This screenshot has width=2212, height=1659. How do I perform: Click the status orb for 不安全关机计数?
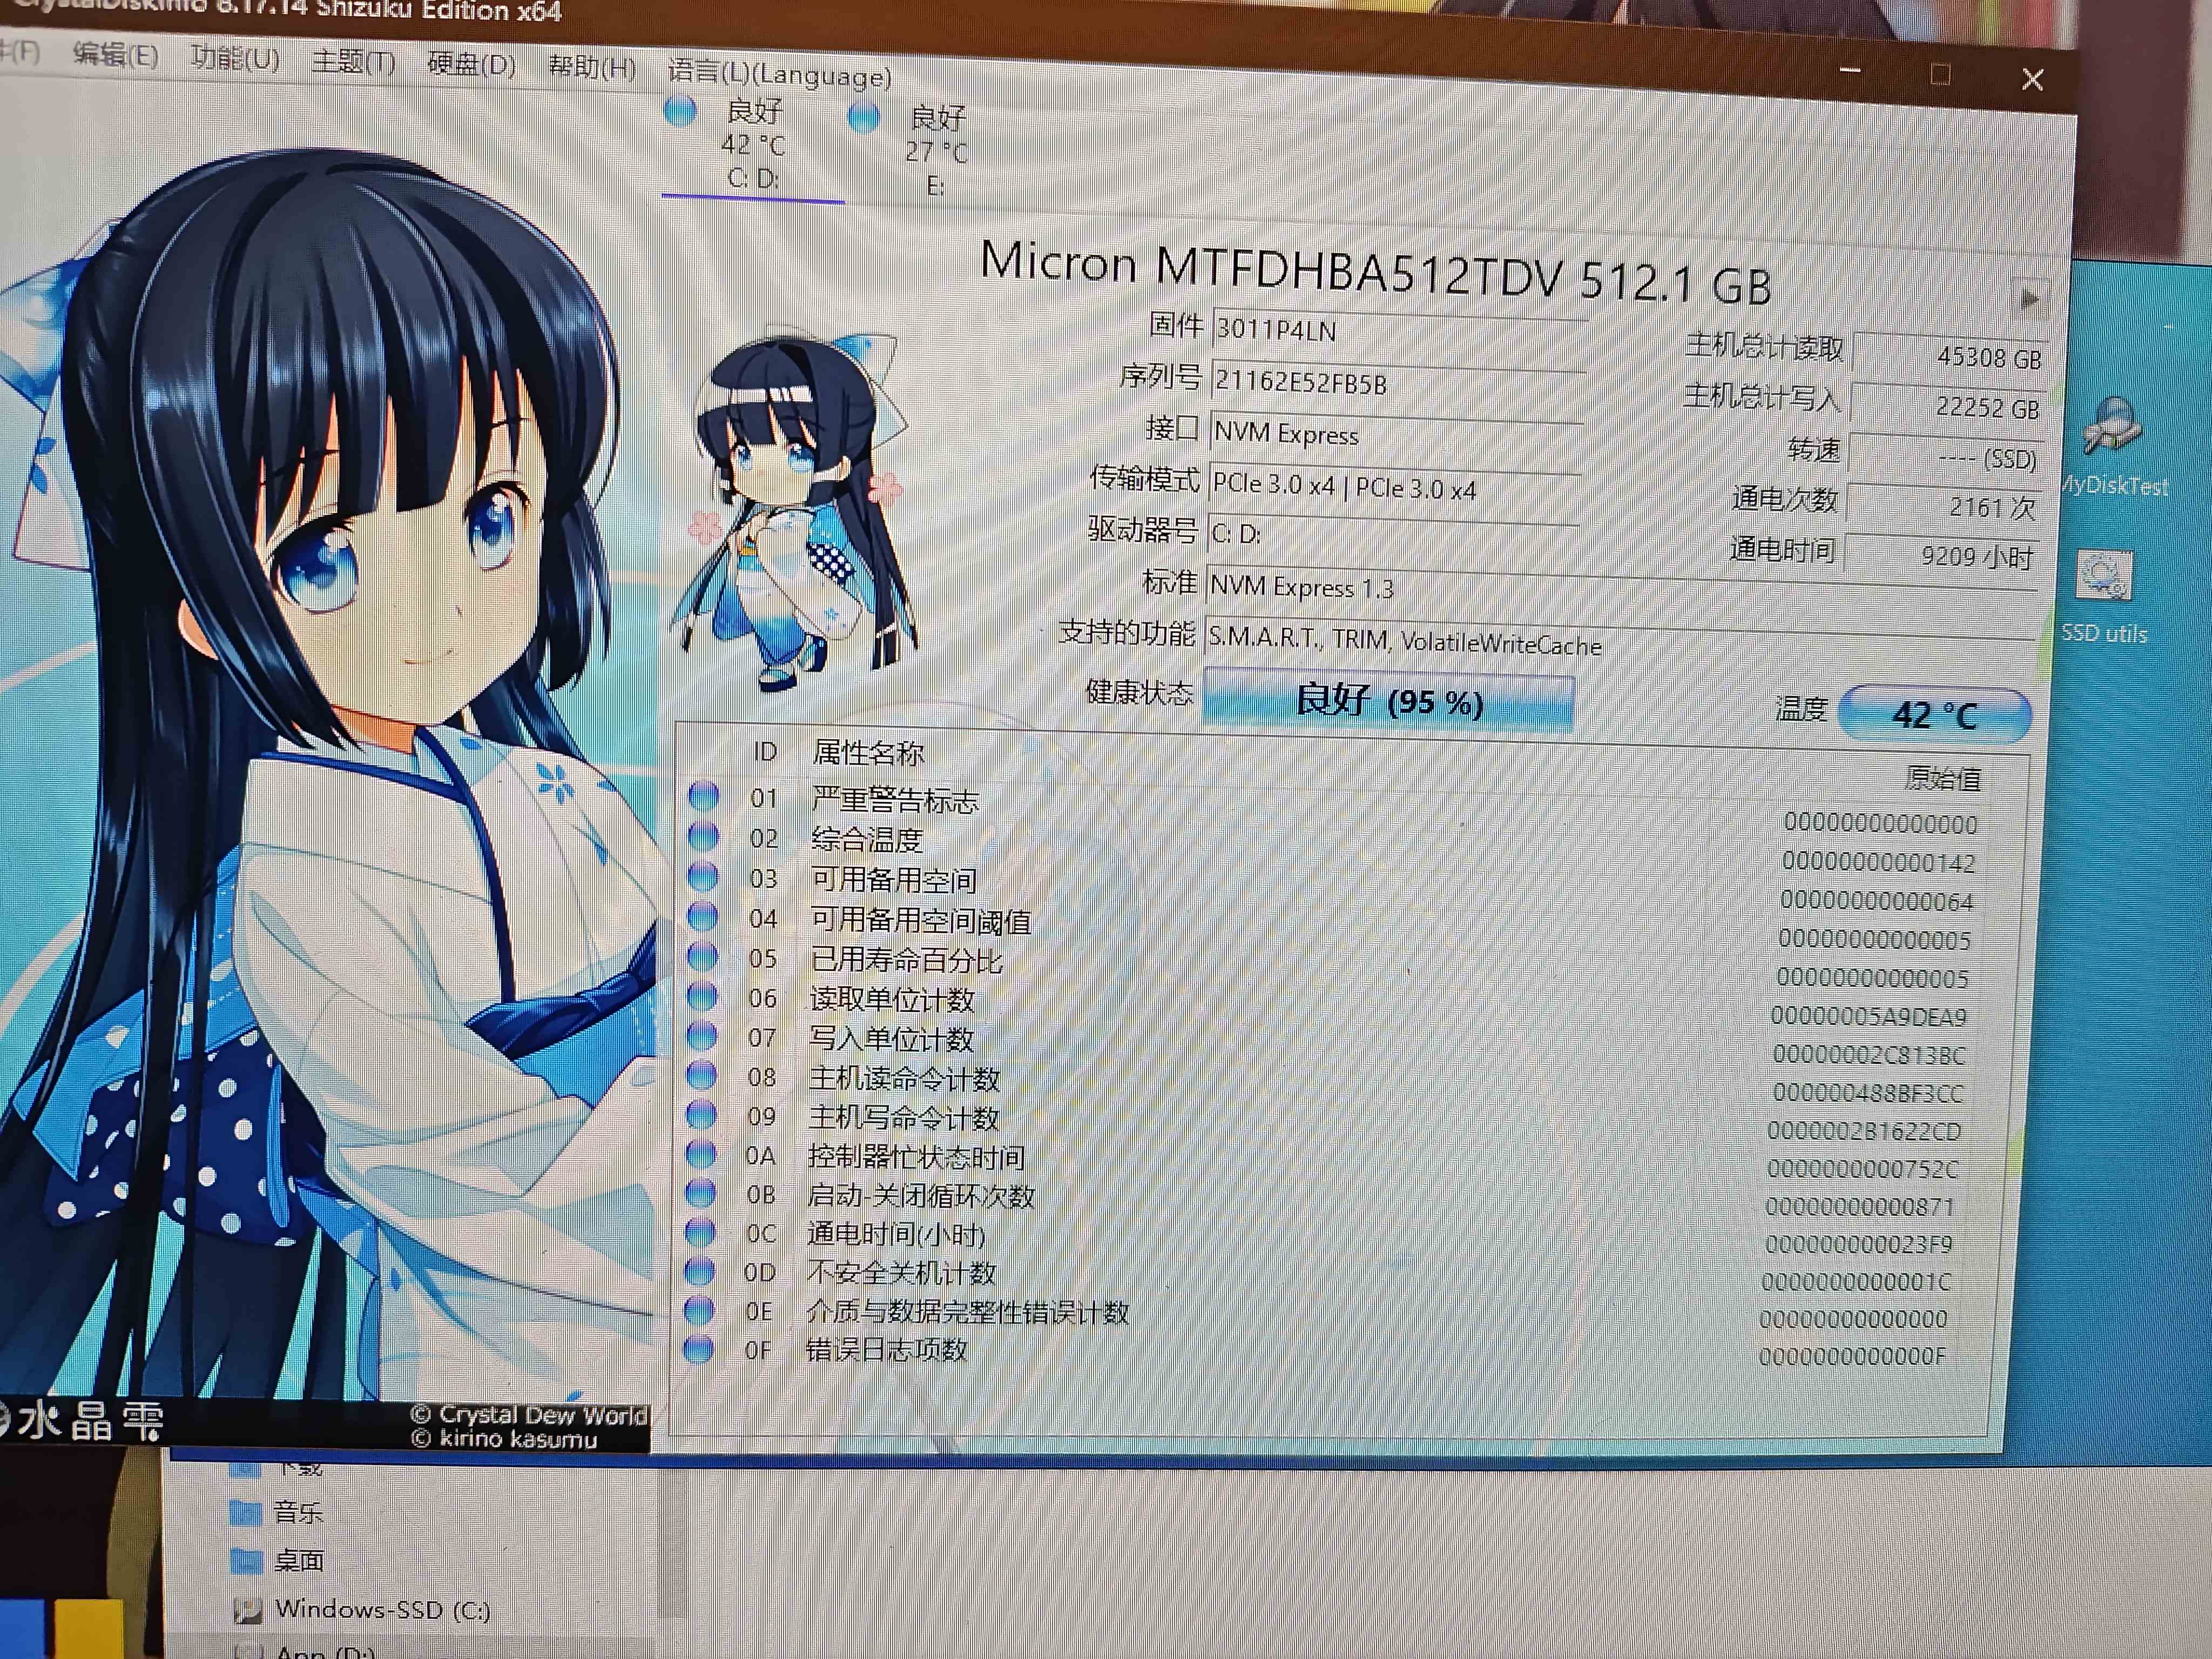pos(700,1272)
